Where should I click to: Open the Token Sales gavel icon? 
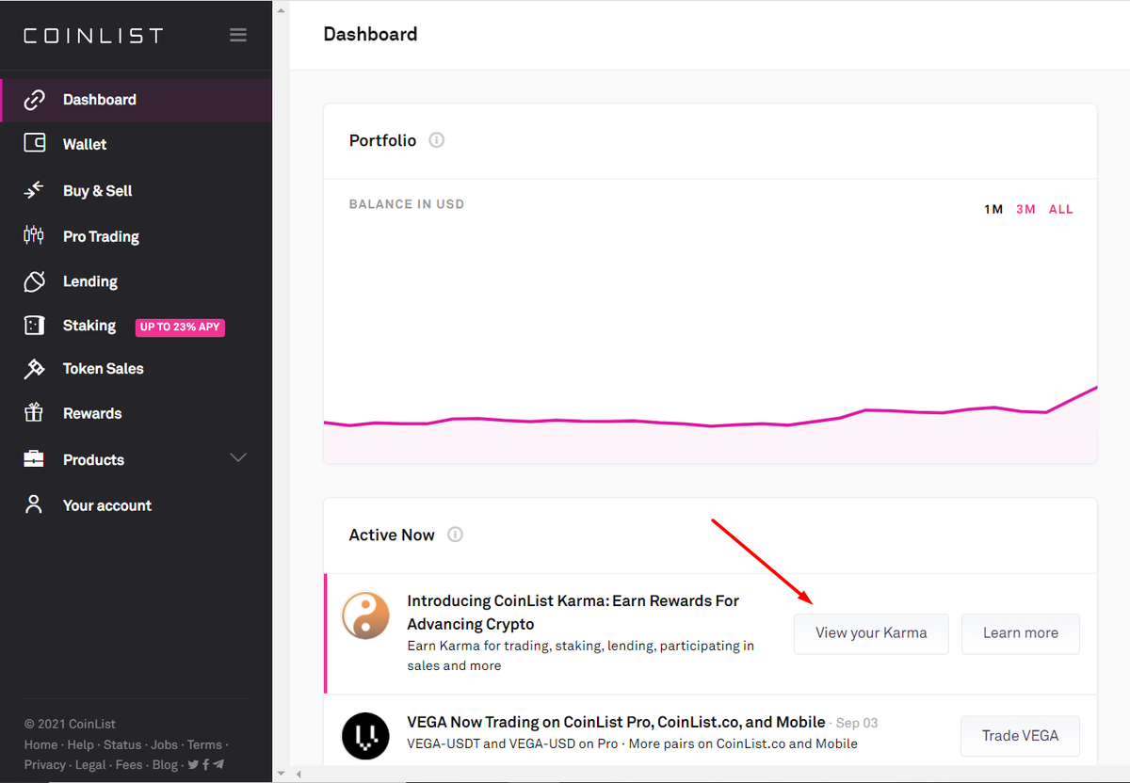[34, 368]
